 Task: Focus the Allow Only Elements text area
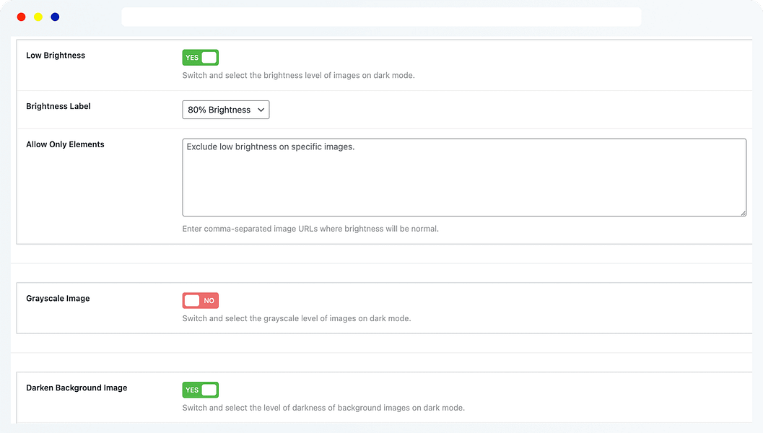pyautogui.click(x=463, y=177)
